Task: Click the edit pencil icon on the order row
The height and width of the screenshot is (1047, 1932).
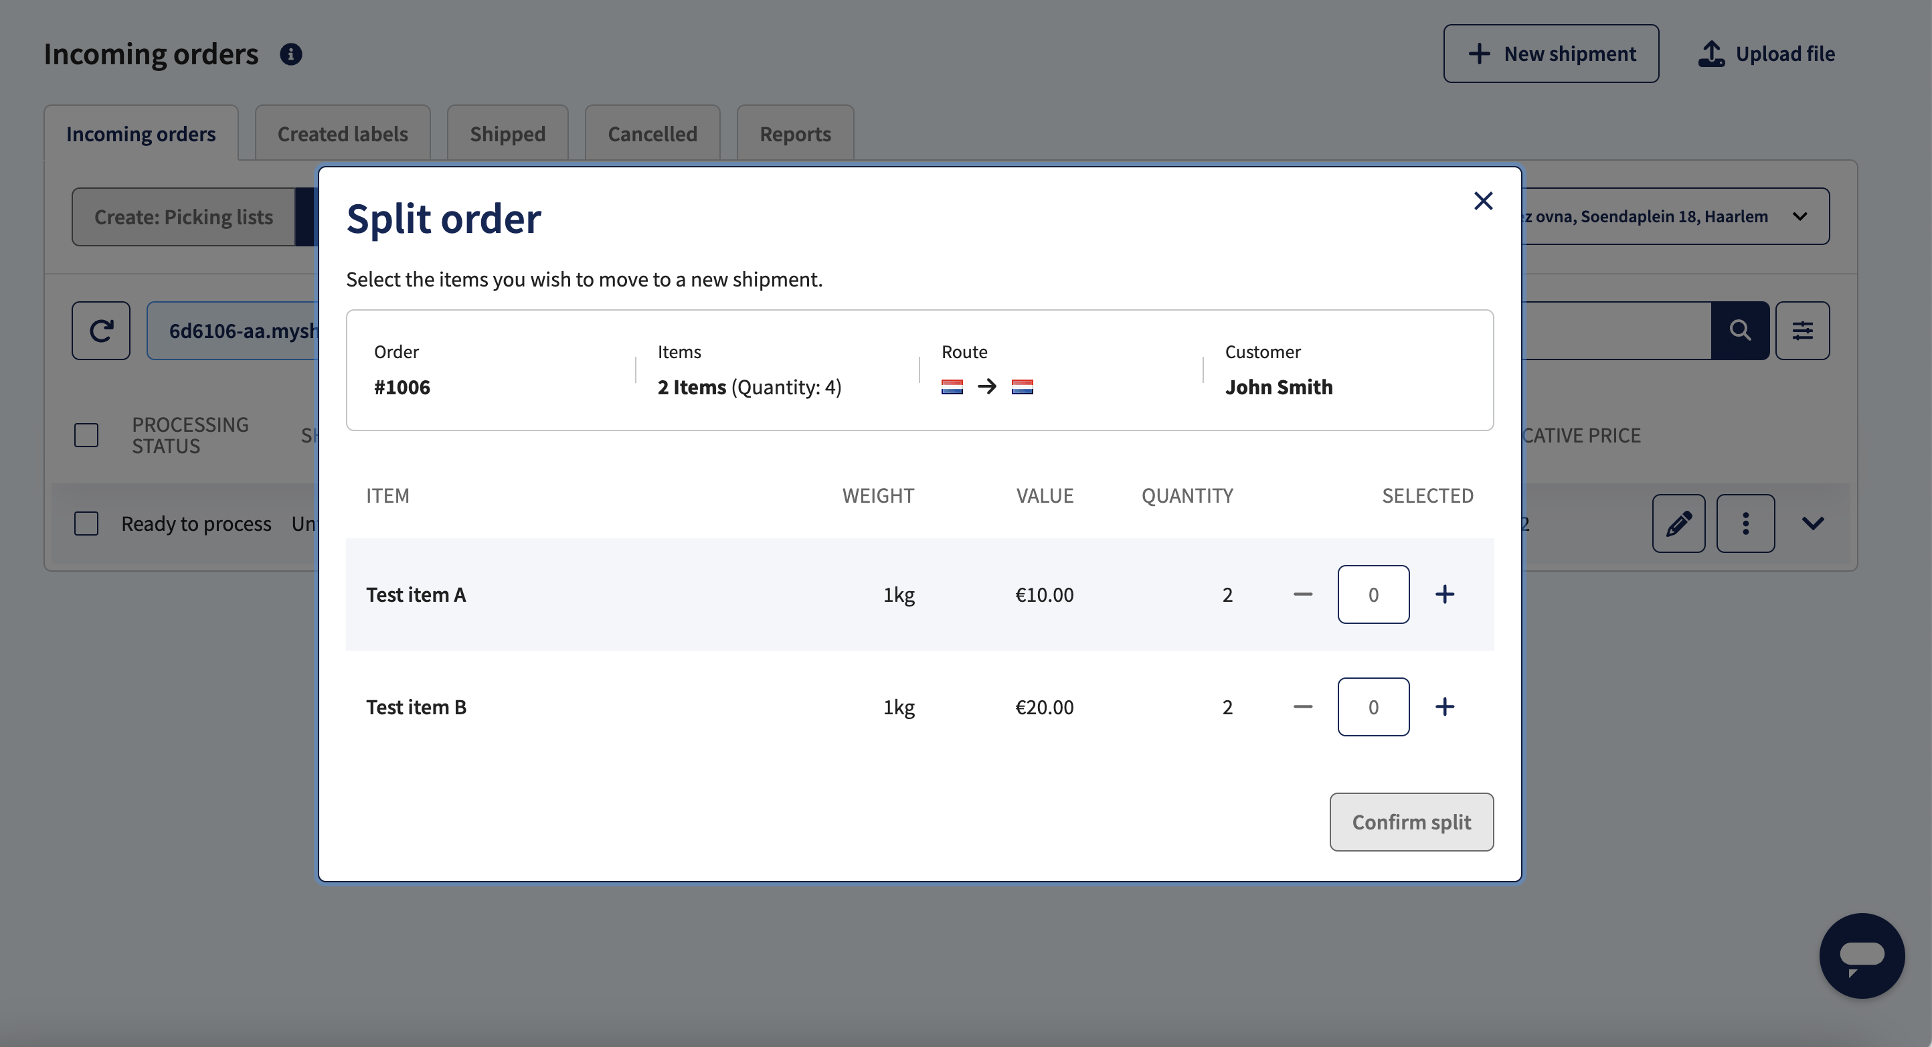Action: [1678, 523]
